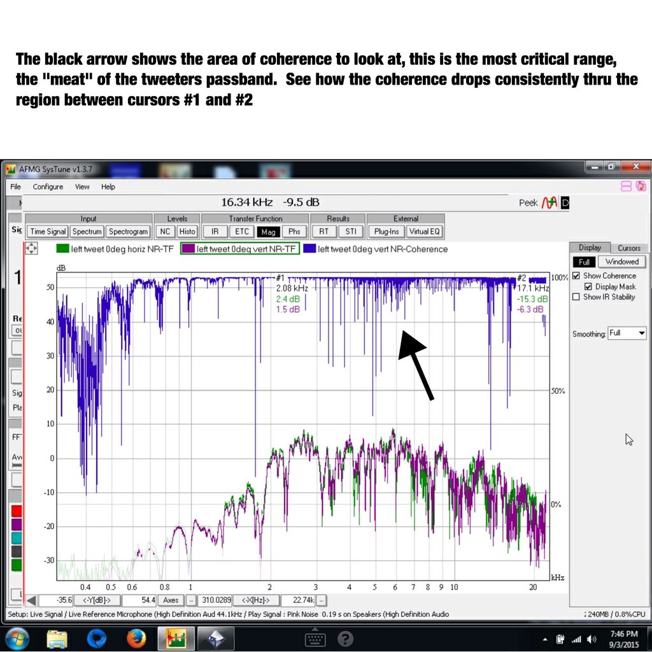Click the SysTune taskbar icon
The width and height of the screenshot is (652, 652).
[x=176, y=637]
